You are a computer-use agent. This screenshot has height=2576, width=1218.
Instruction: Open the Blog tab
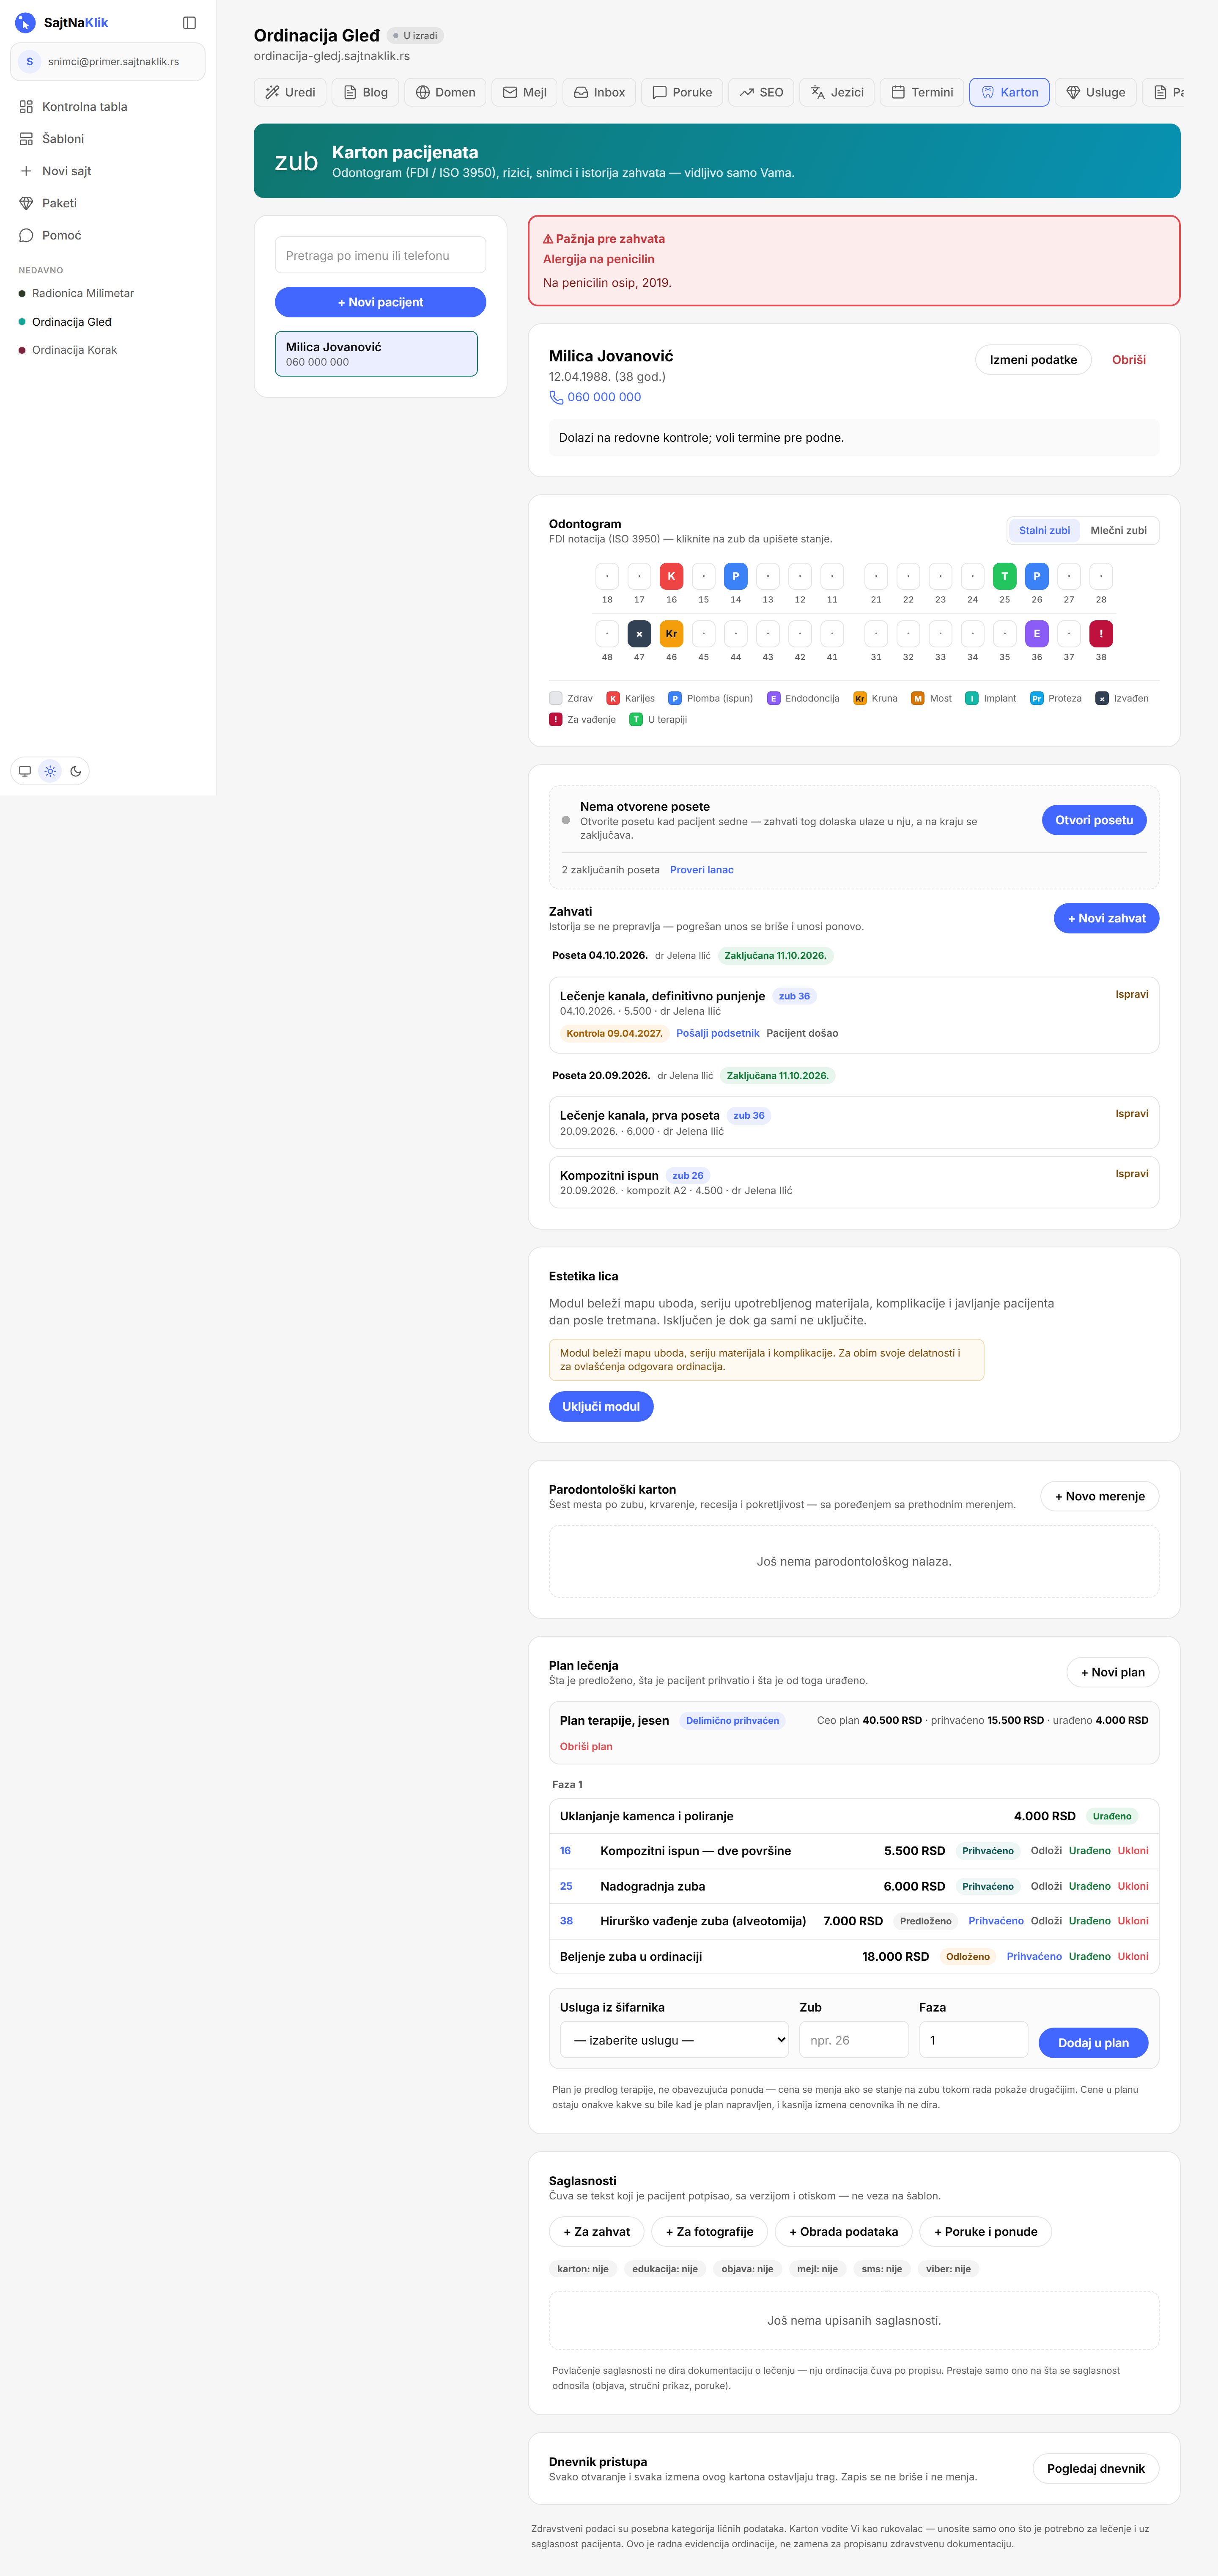(366, 92)
